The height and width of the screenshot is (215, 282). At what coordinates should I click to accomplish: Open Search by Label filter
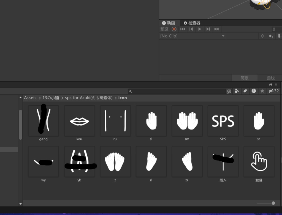(245, 91)
